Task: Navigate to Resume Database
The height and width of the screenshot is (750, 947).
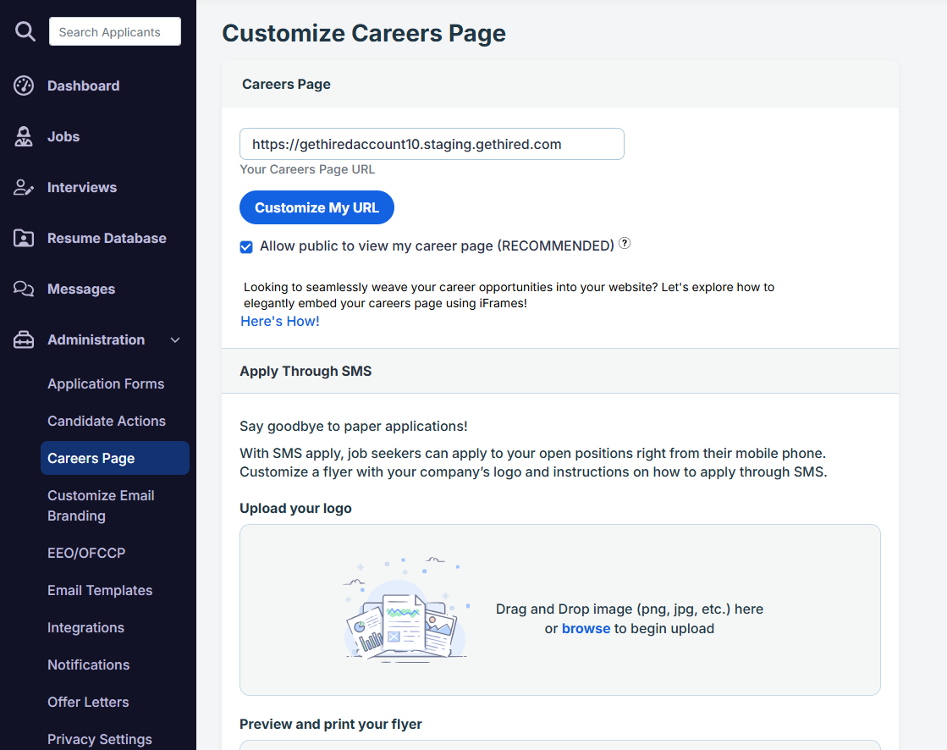Action: click(107, 238)
